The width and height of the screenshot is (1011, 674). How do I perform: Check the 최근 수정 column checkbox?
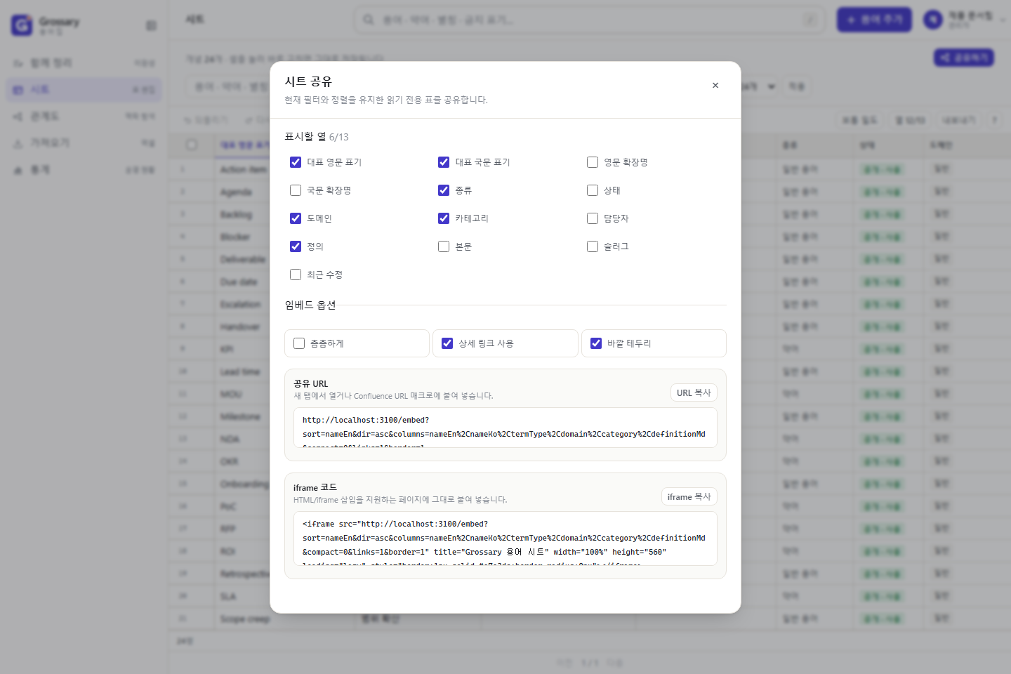296,275
